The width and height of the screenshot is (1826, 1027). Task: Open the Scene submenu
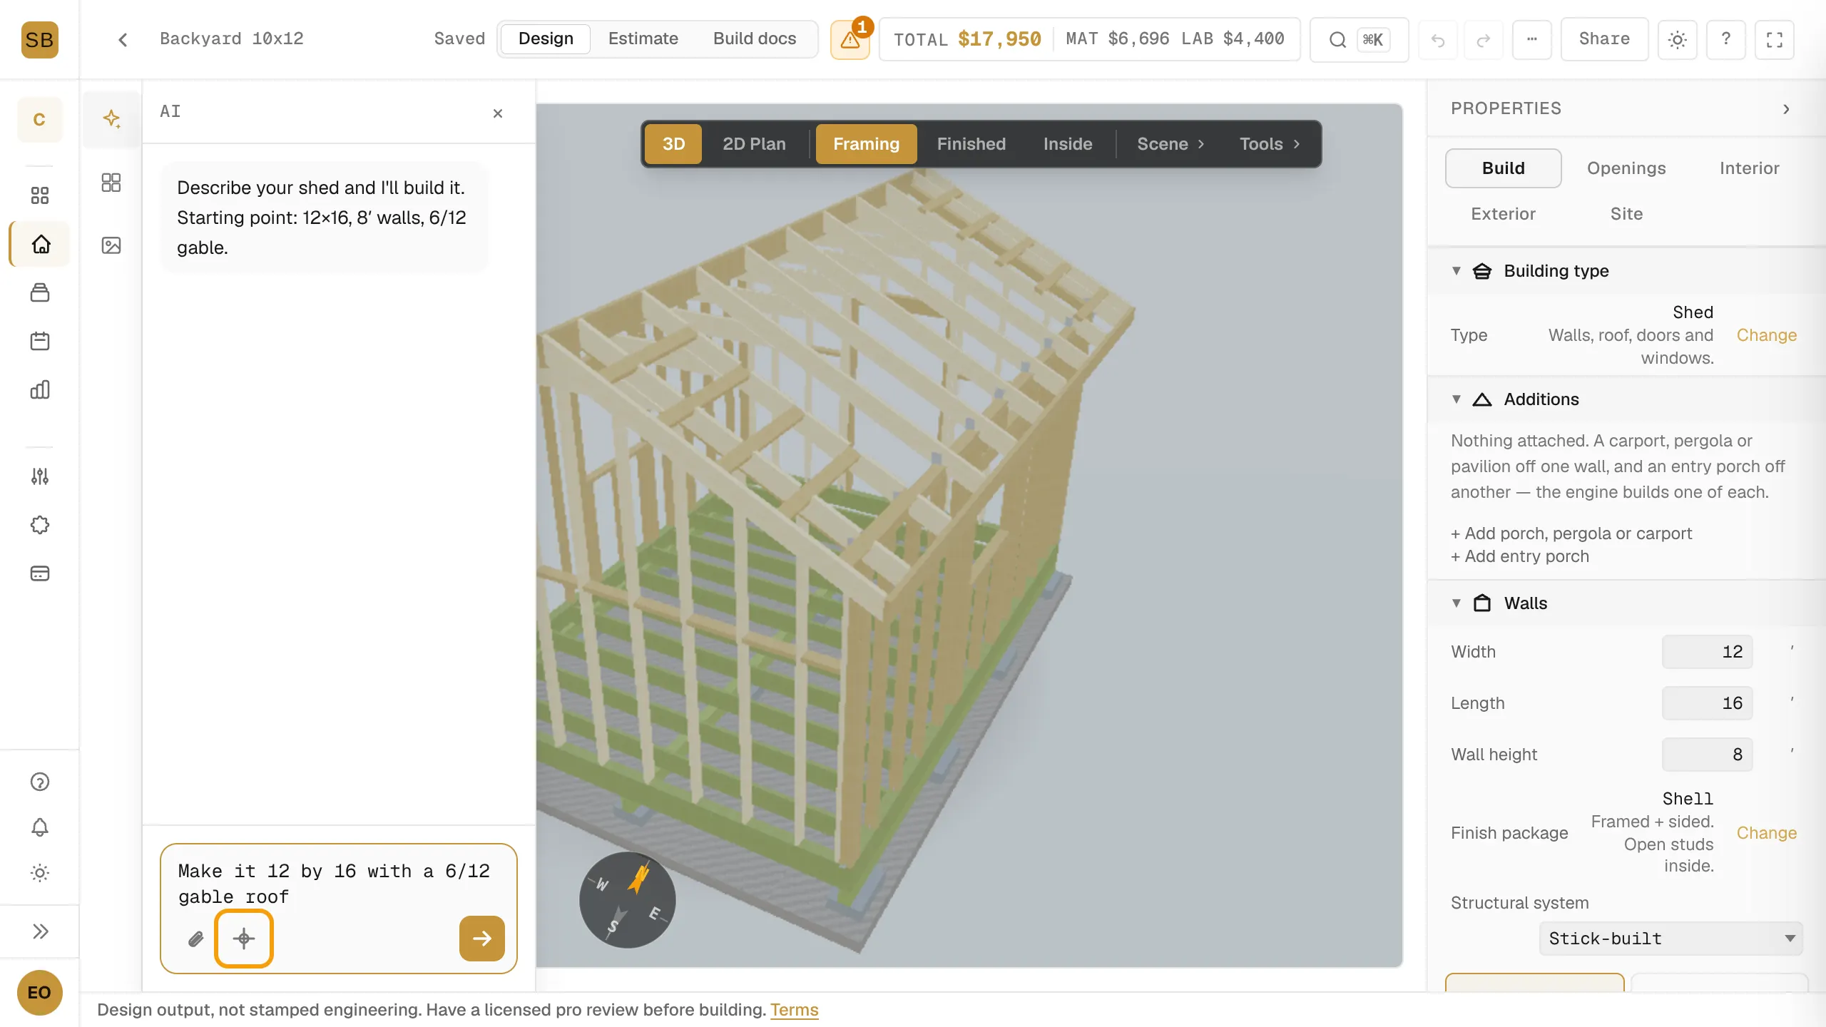[x=1170, y=144]
